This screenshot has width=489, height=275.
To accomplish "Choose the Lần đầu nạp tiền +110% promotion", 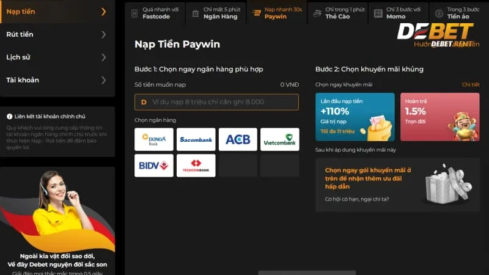I will click(x=355, y=117).
